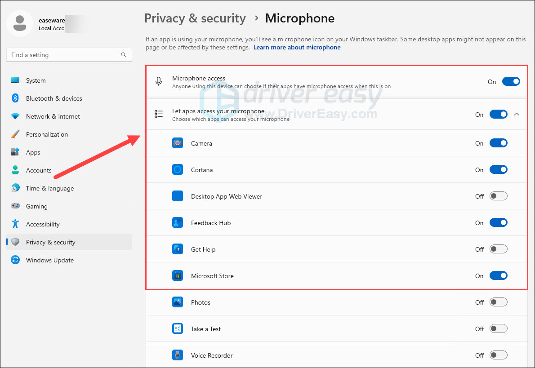Click the Take a Test label
This screenshot has height=368, width=535.
206,329
